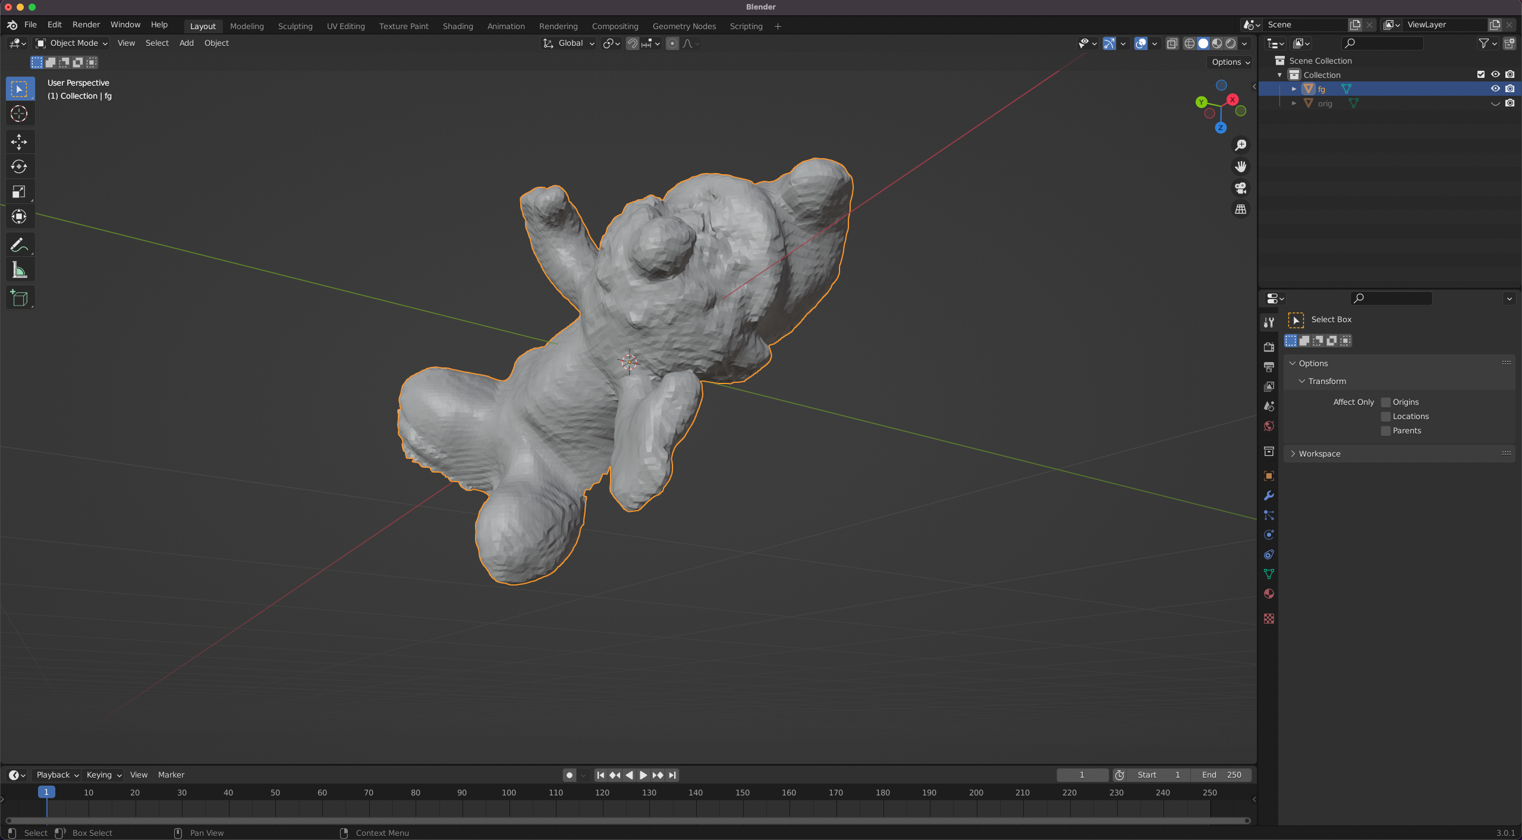
Task: Toggle the camera view icon
Action: point(1241,188)
